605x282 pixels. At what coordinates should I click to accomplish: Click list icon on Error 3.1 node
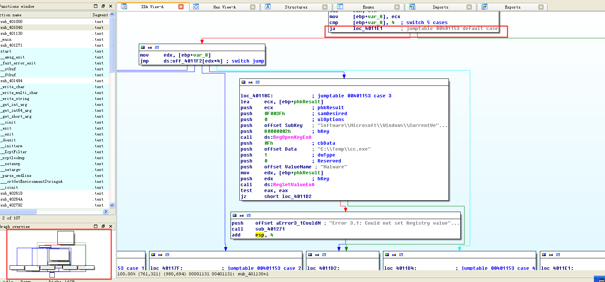(x=249, y=215)
